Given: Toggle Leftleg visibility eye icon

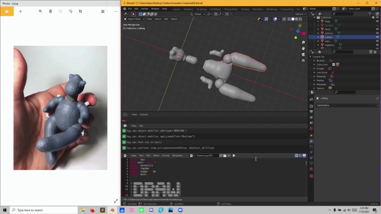Looking at the screenshot, I should click(377, 37).
